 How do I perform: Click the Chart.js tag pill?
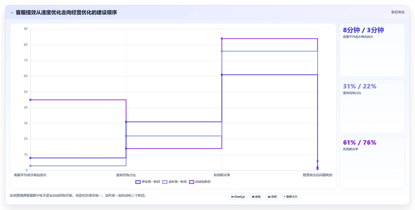(238, 197)
